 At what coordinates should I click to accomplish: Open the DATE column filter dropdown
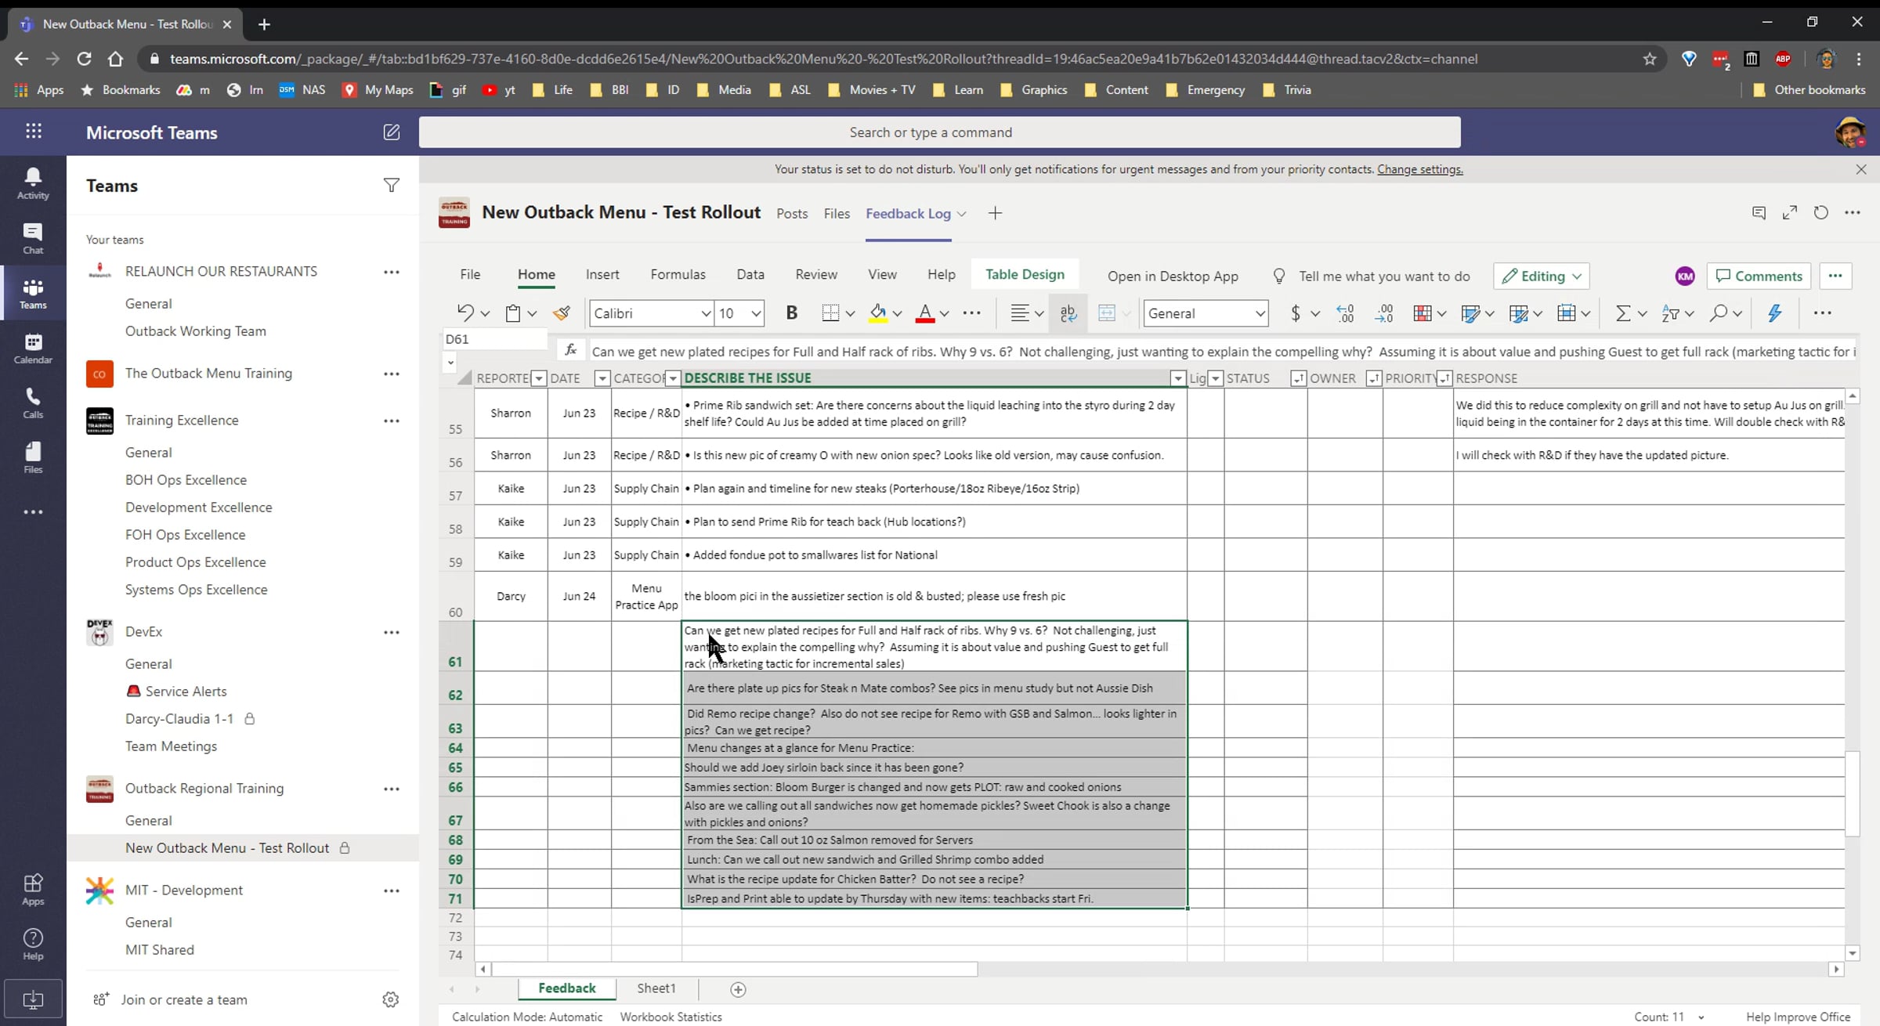point(602,379)
